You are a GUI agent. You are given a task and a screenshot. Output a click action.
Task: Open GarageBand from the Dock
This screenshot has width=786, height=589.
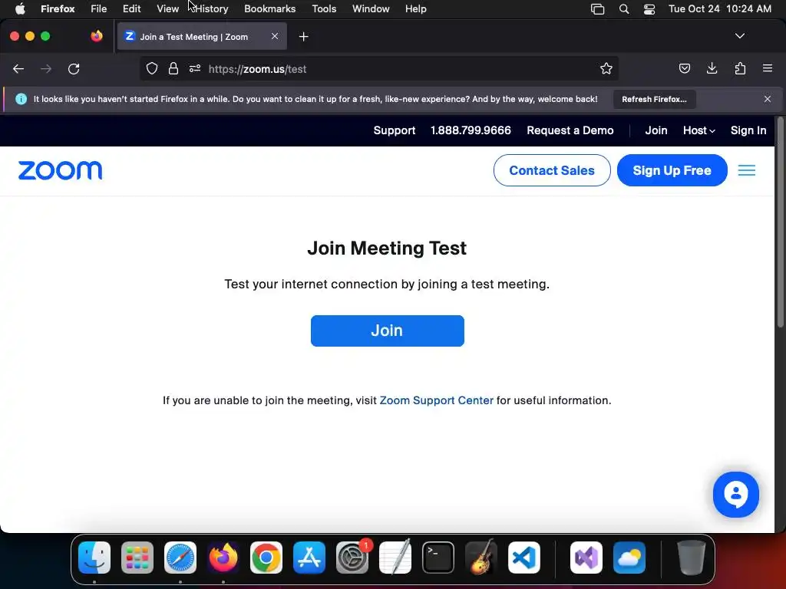tap(481, 558)
